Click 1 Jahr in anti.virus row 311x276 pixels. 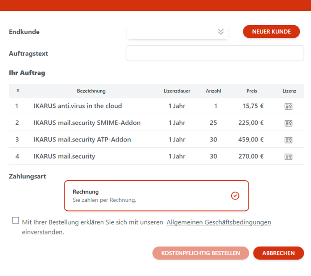point(177,106)
